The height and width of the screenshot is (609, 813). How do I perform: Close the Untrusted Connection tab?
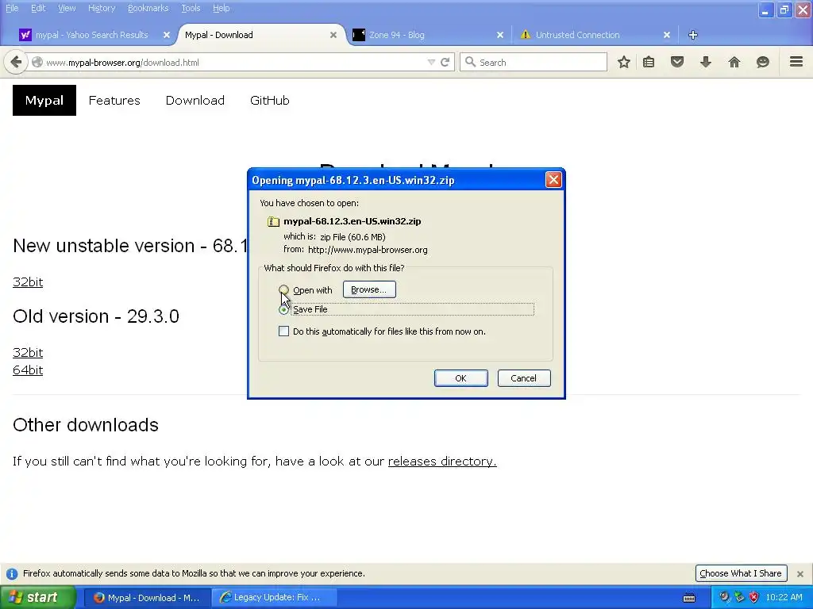click(667, 35)
